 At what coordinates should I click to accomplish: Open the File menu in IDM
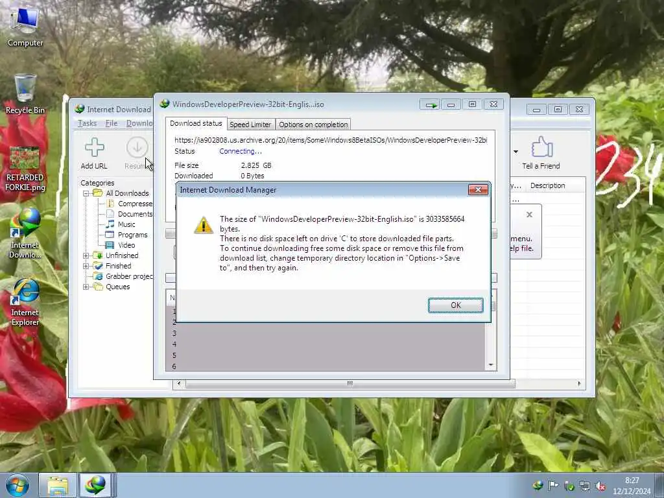112,123
